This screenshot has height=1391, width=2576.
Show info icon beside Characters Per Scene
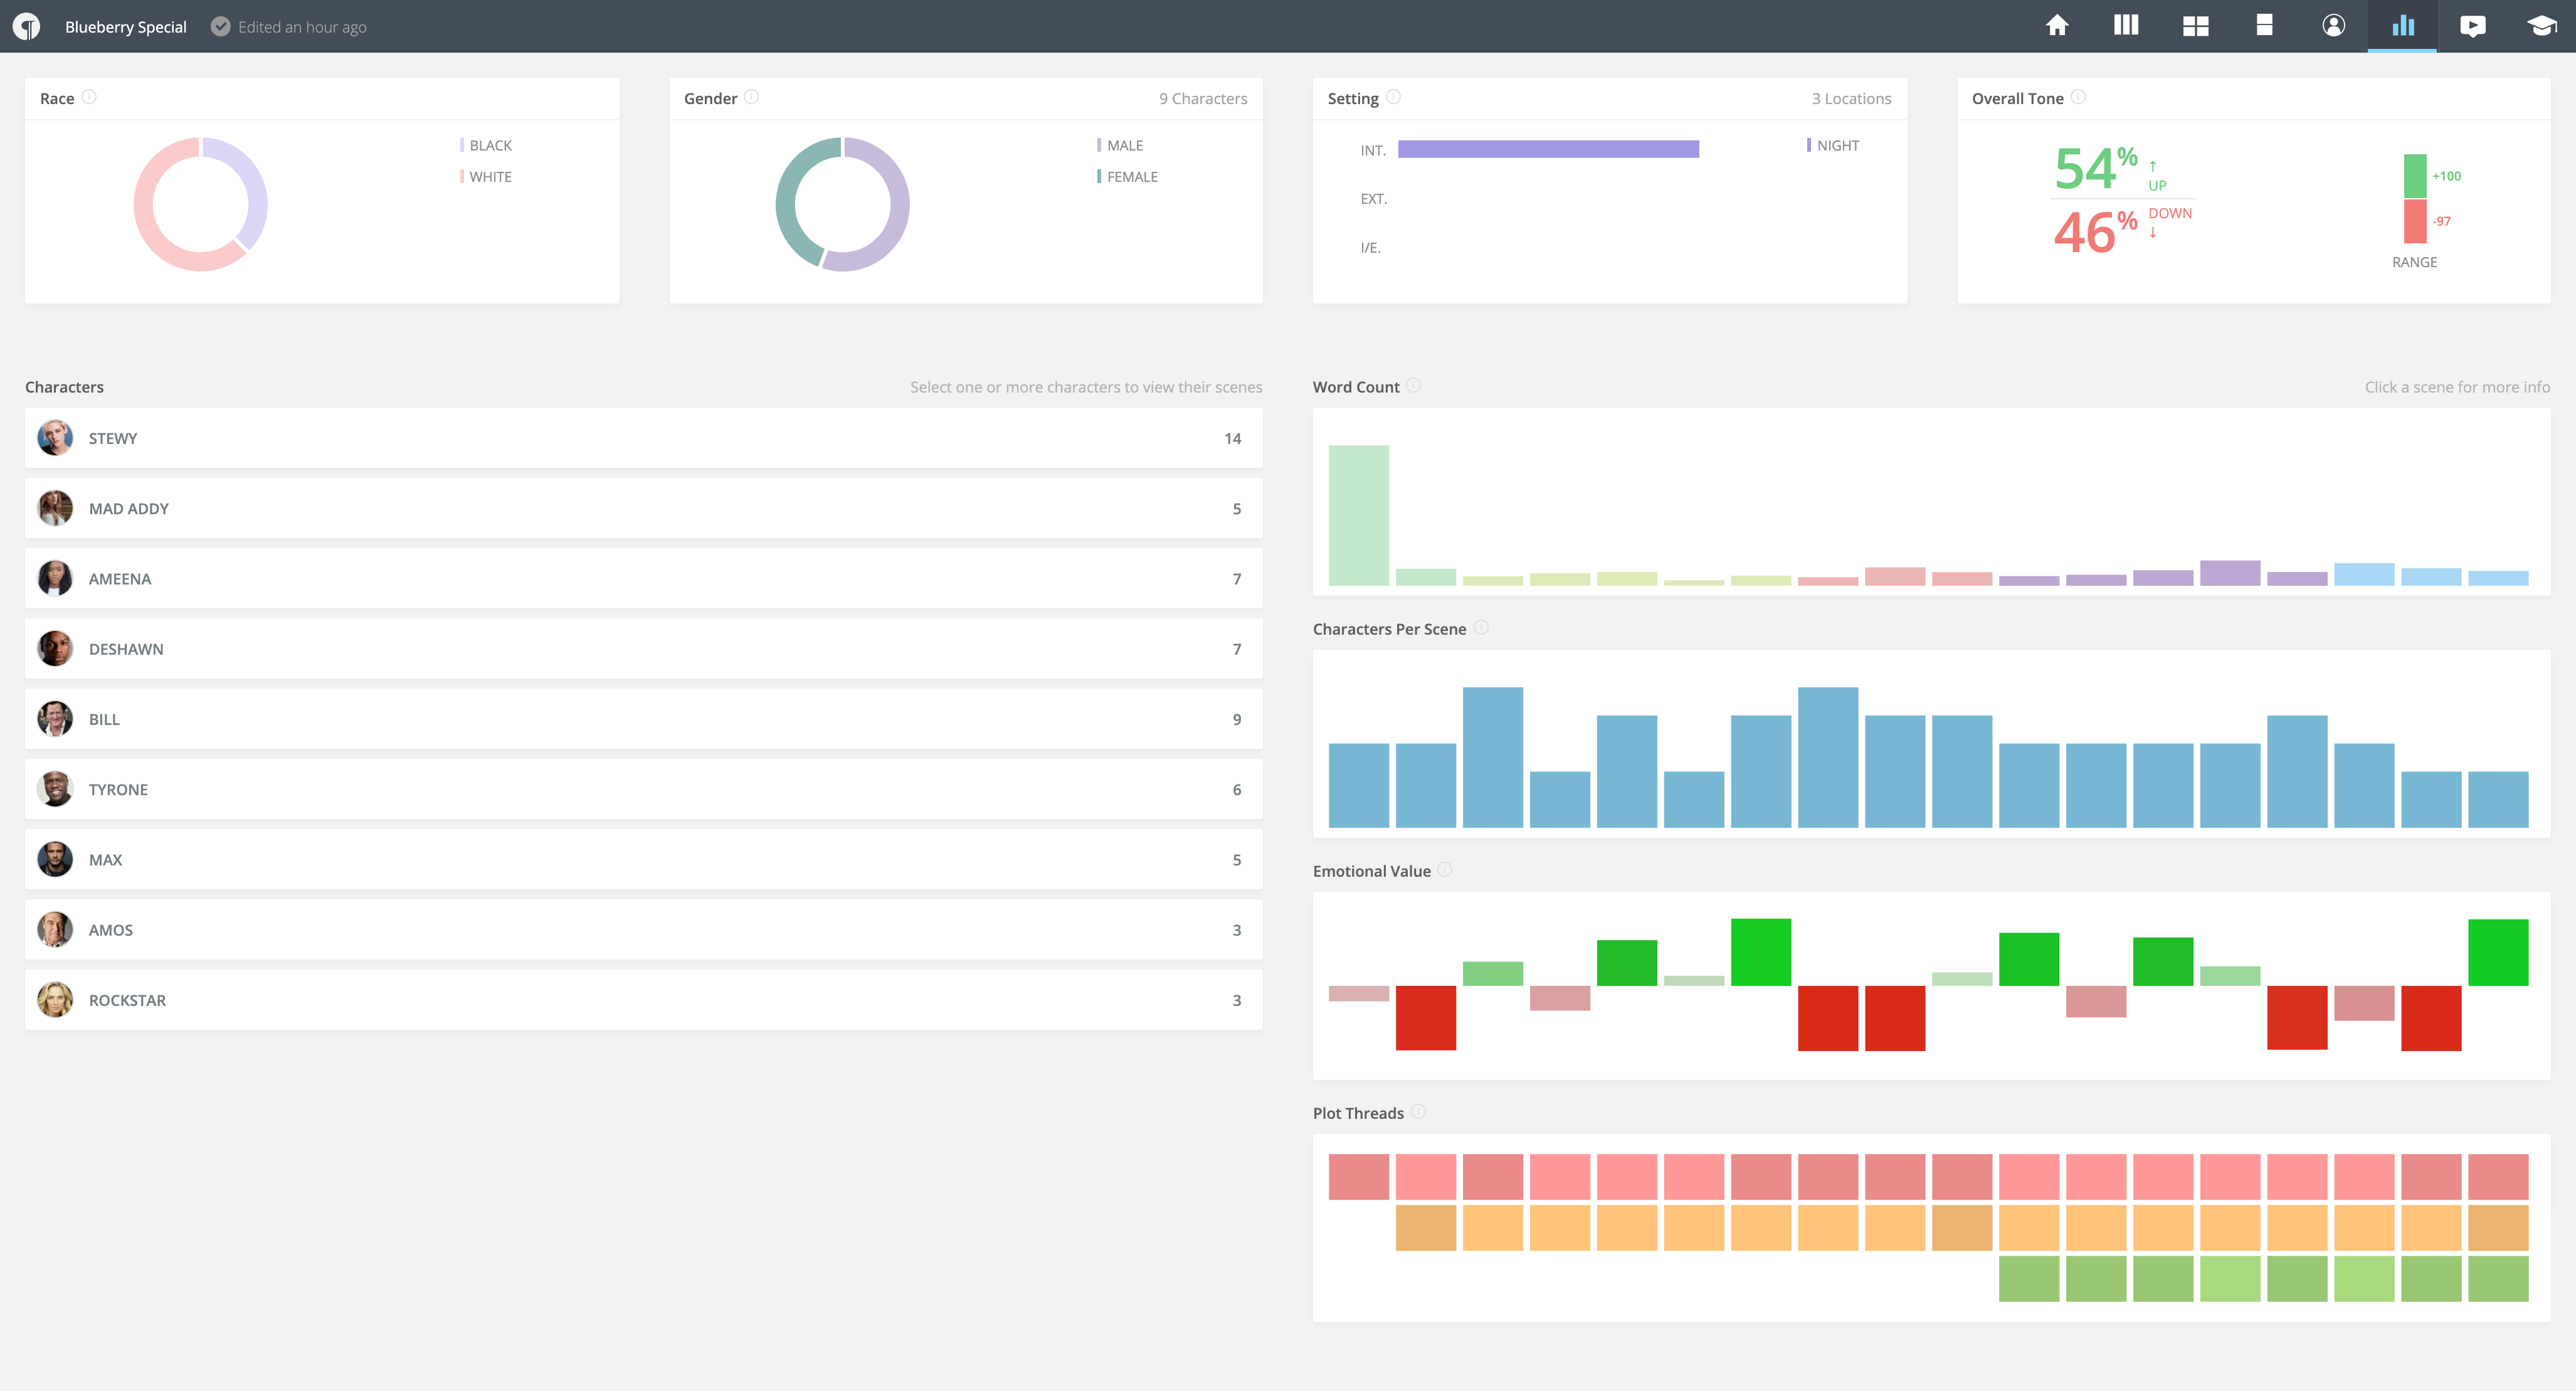tap(1481, 627)
